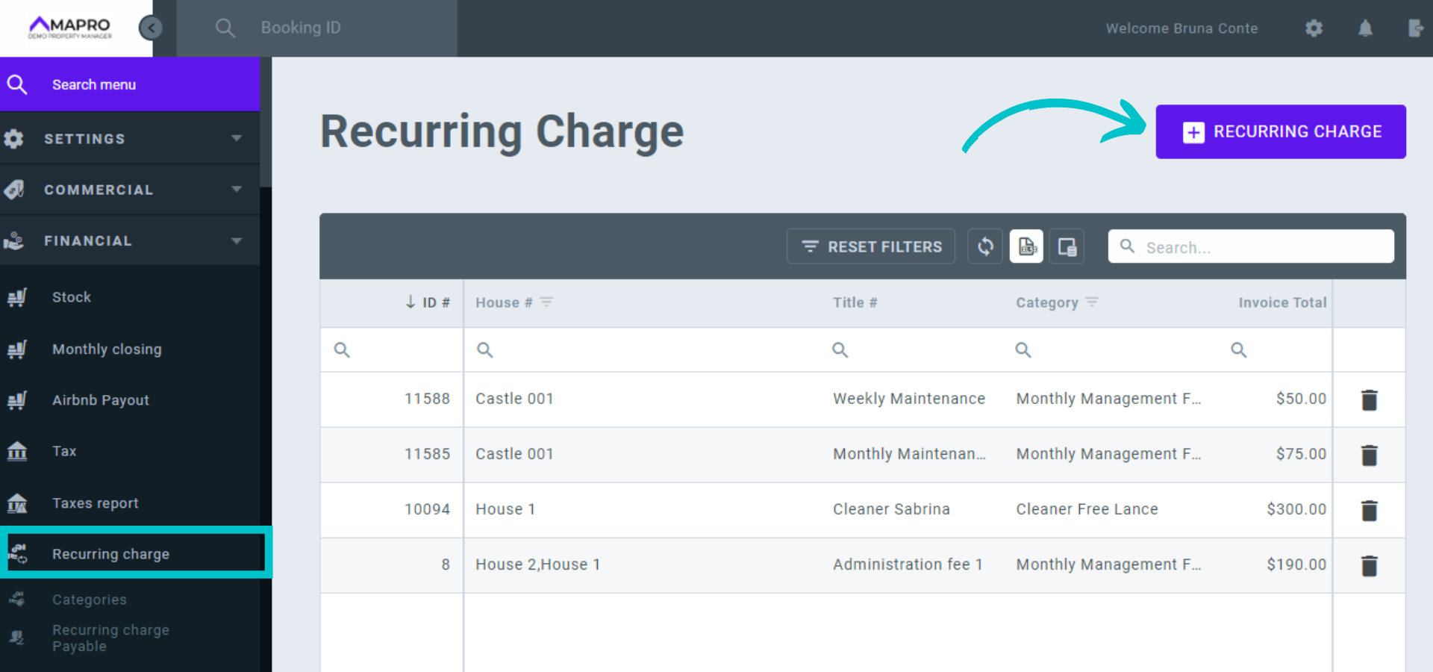Delete the Cleaner Sabrina row
The image size is (1433, 672).
pyautogui.click(x=1369, y=511)
